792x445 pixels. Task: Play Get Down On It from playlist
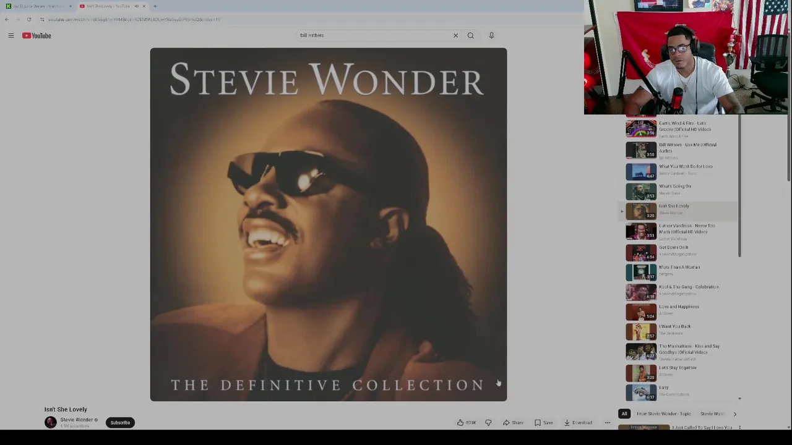[x=679, y=252]
